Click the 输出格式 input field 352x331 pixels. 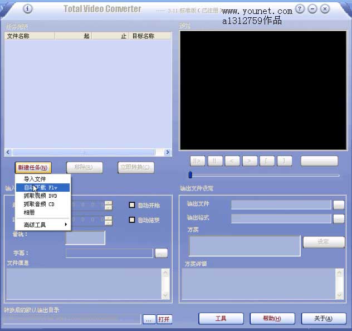point(281,219)
